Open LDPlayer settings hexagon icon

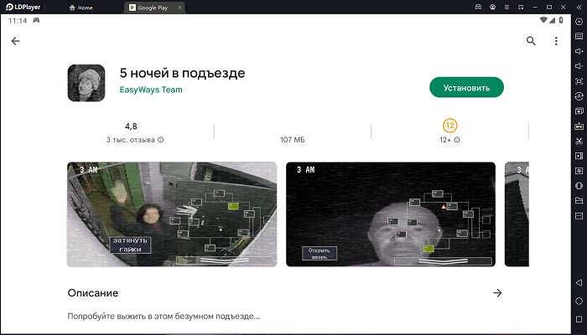click(x=579, y=21)
